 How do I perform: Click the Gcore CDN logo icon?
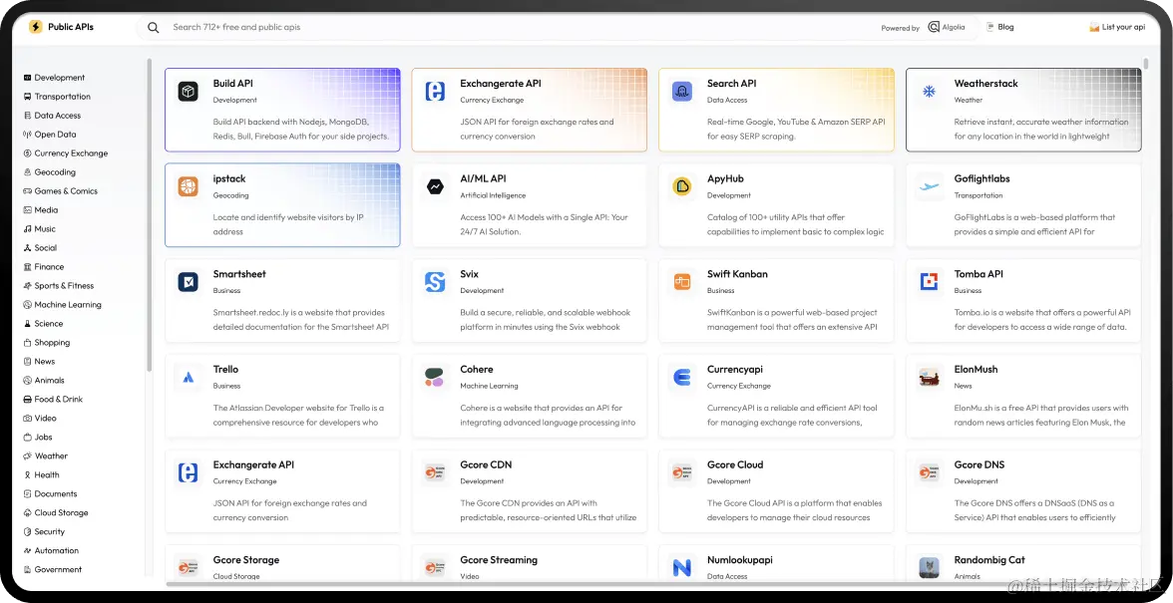click(435, 472)
